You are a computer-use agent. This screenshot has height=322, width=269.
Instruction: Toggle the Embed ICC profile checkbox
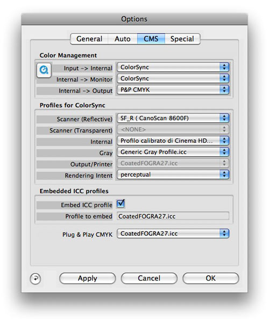point(121,204)
